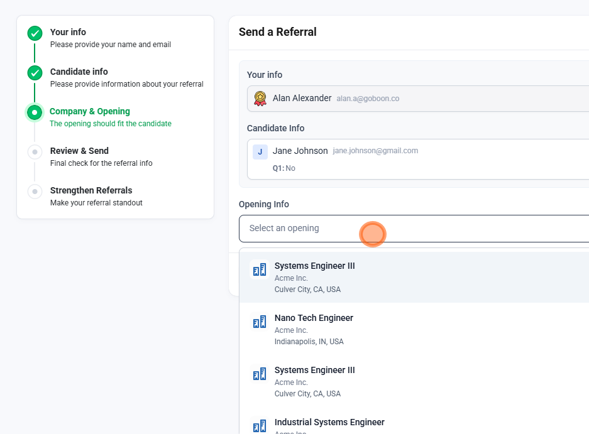The width and height of the screenshot is (589, 434).
Task: Click Please provide your name and email text
Action: pyautogui.click(x=111, y=45)
